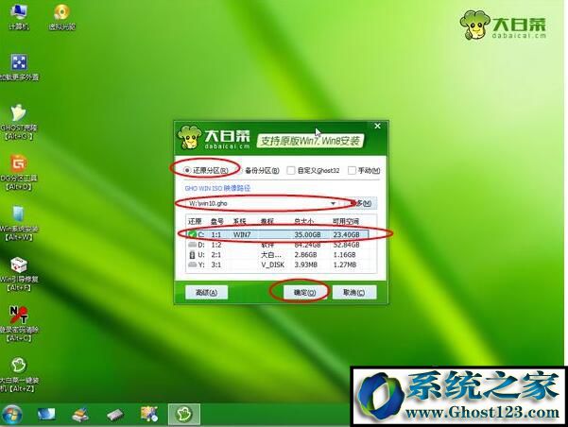
Task: Click the 35.00GB total size cell
Action: tap(307, 234)
